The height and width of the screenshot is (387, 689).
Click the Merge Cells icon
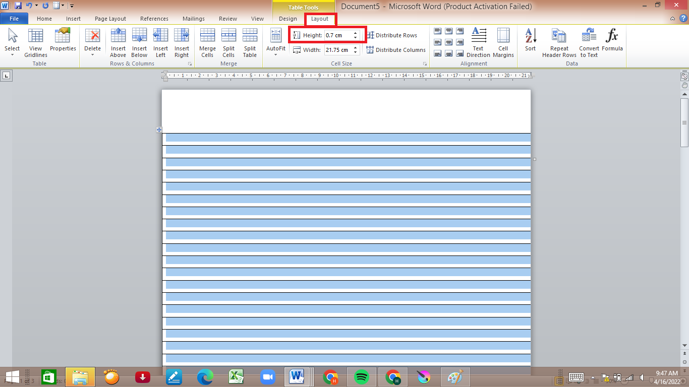207,42
